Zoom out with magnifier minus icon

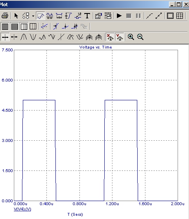coord(140,37)
